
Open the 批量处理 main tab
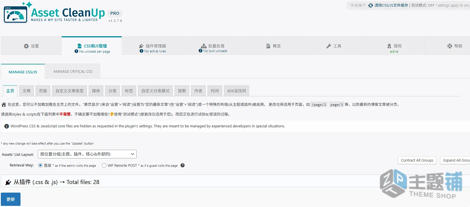click(x=213, y=46)
